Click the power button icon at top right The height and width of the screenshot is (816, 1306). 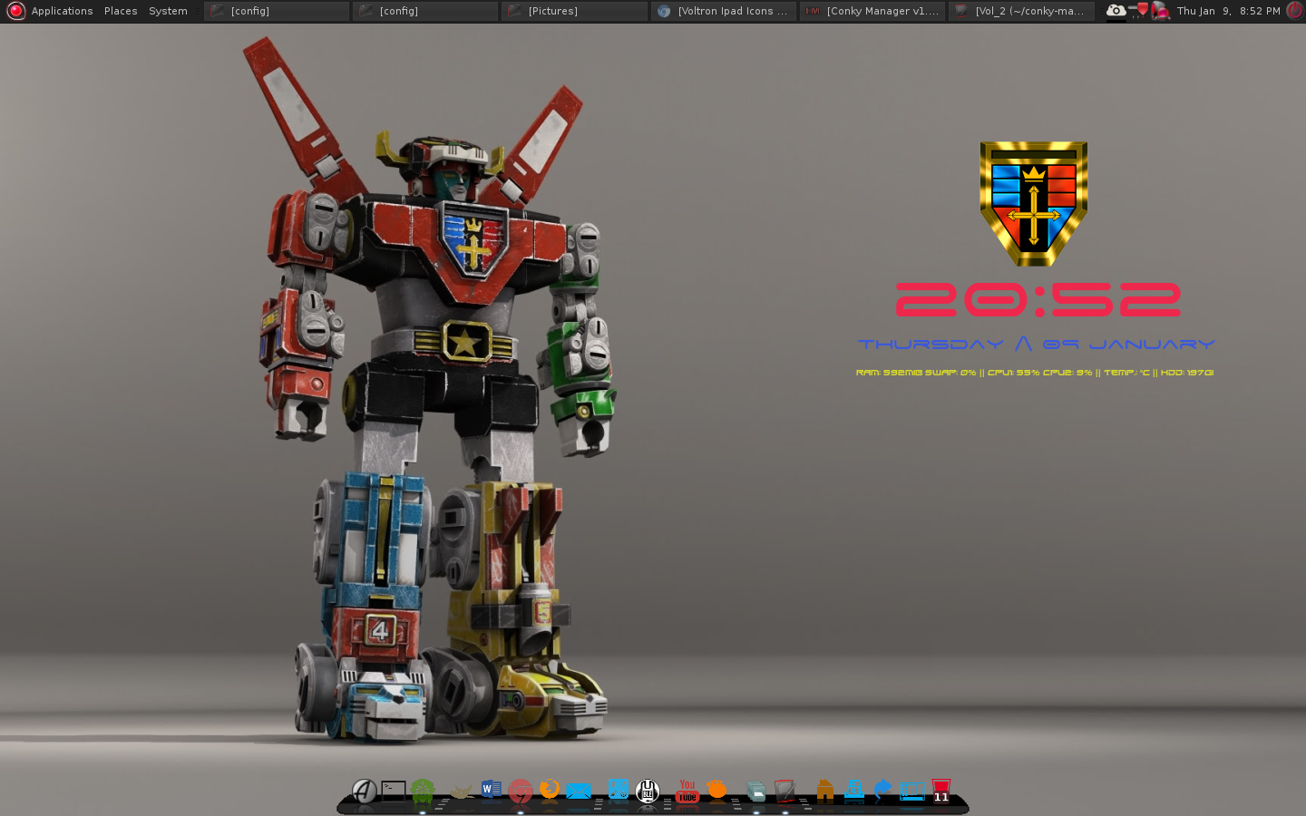1294,11
